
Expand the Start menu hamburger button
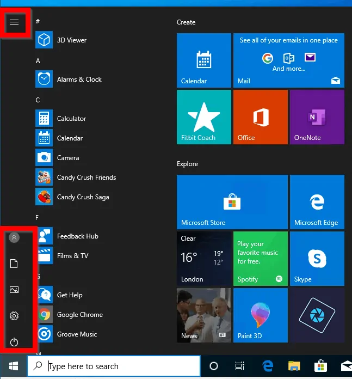click(x=14, y=22)
